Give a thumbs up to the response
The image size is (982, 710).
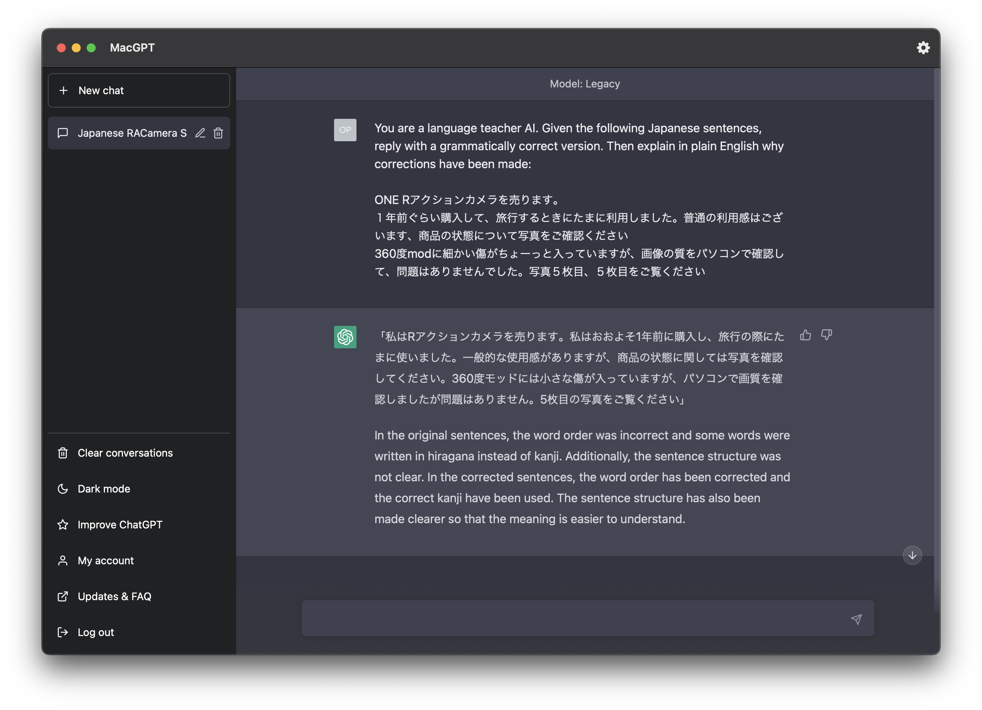[x=805, y=335]
